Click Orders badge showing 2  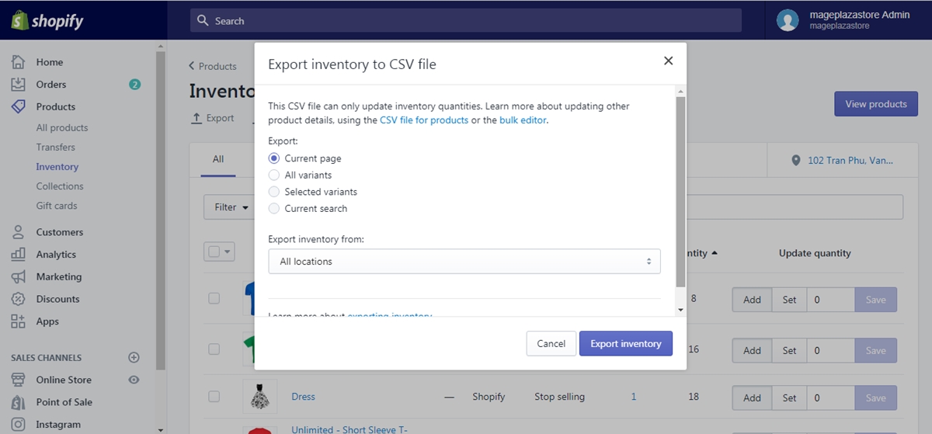point(135,85)
